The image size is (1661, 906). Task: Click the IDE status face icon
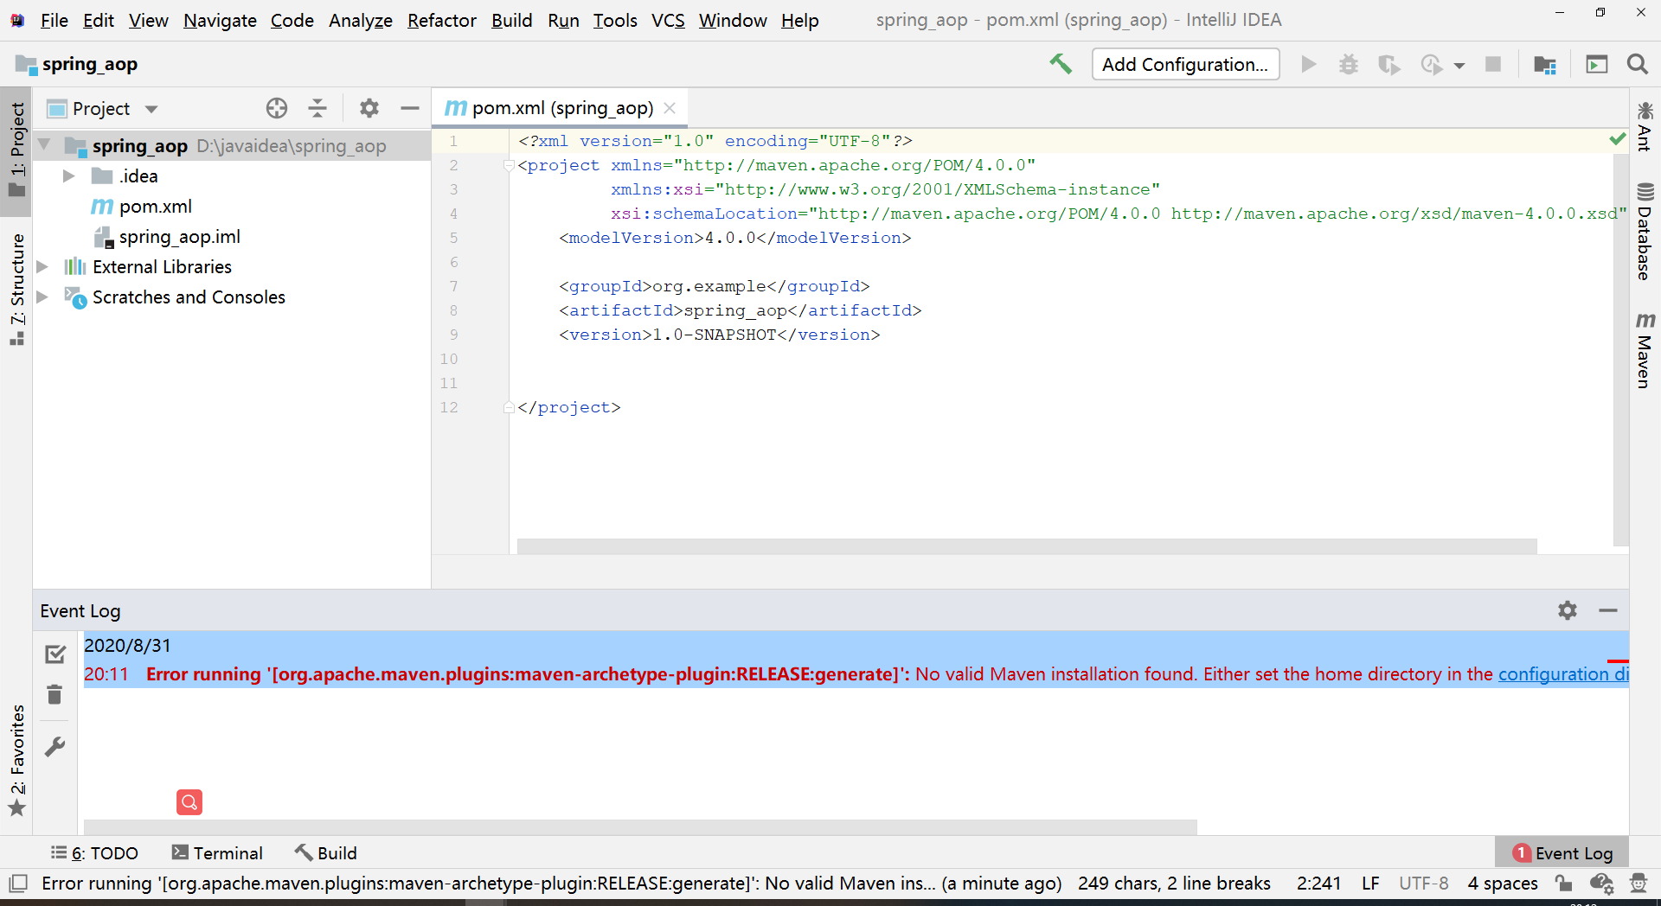1638,883
